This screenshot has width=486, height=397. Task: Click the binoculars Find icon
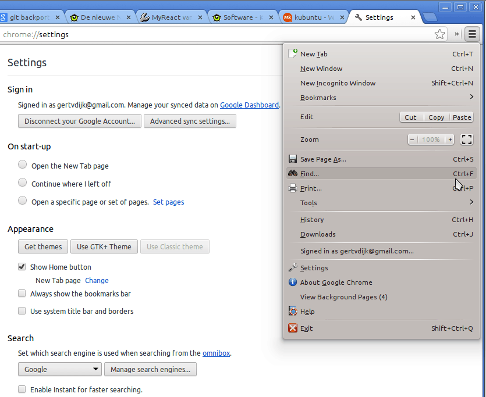click(293, 173)
